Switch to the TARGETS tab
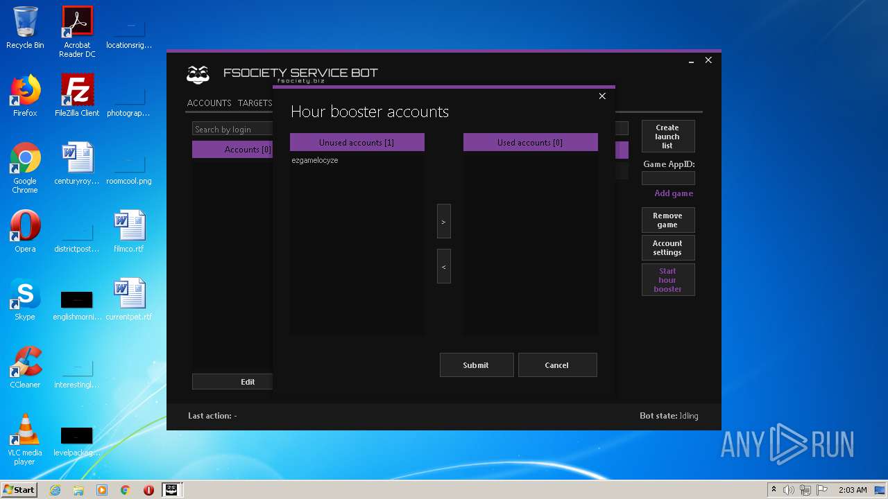The height and width of the screenshot is (499, 888). pyautogui.click(x=255, y=103)
